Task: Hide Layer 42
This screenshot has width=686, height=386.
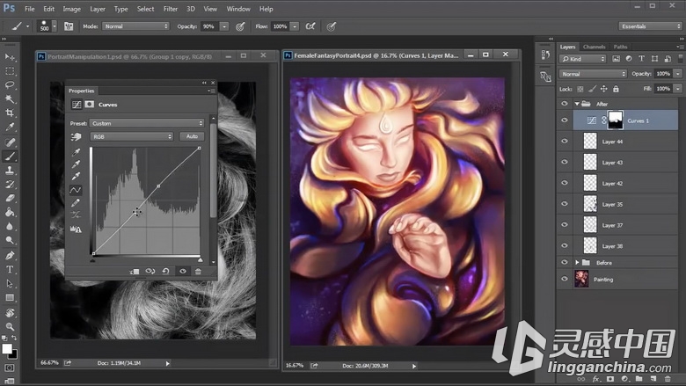Action: [565, 183]
